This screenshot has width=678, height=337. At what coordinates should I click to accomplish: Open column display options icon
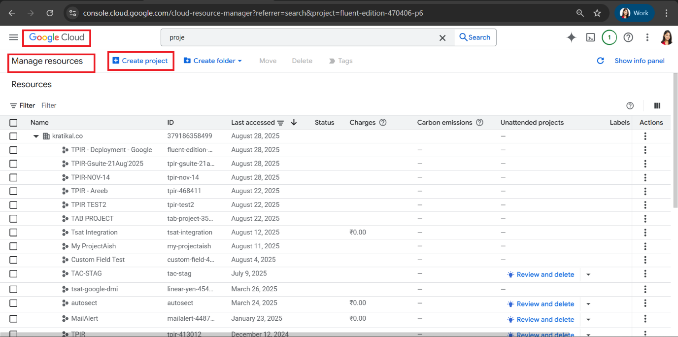tap(657, 105)
